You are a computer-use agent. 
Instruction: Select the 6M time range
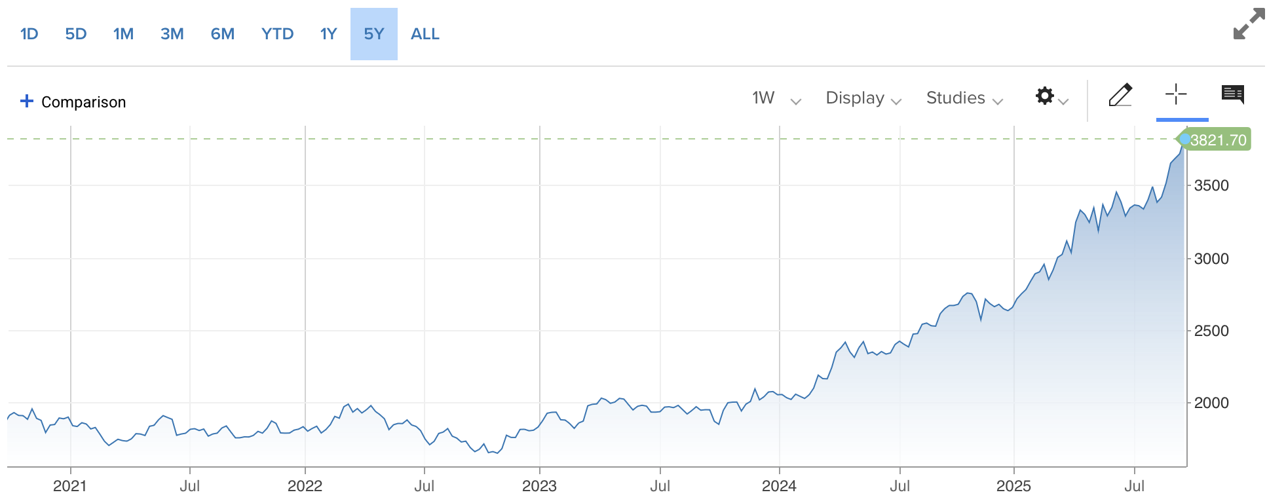point(223,34)
